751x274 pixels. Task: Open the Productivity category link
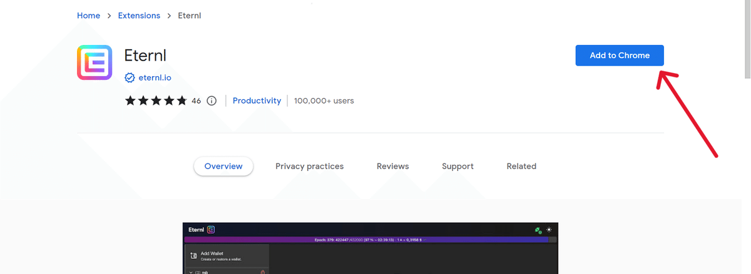(257, 100)
